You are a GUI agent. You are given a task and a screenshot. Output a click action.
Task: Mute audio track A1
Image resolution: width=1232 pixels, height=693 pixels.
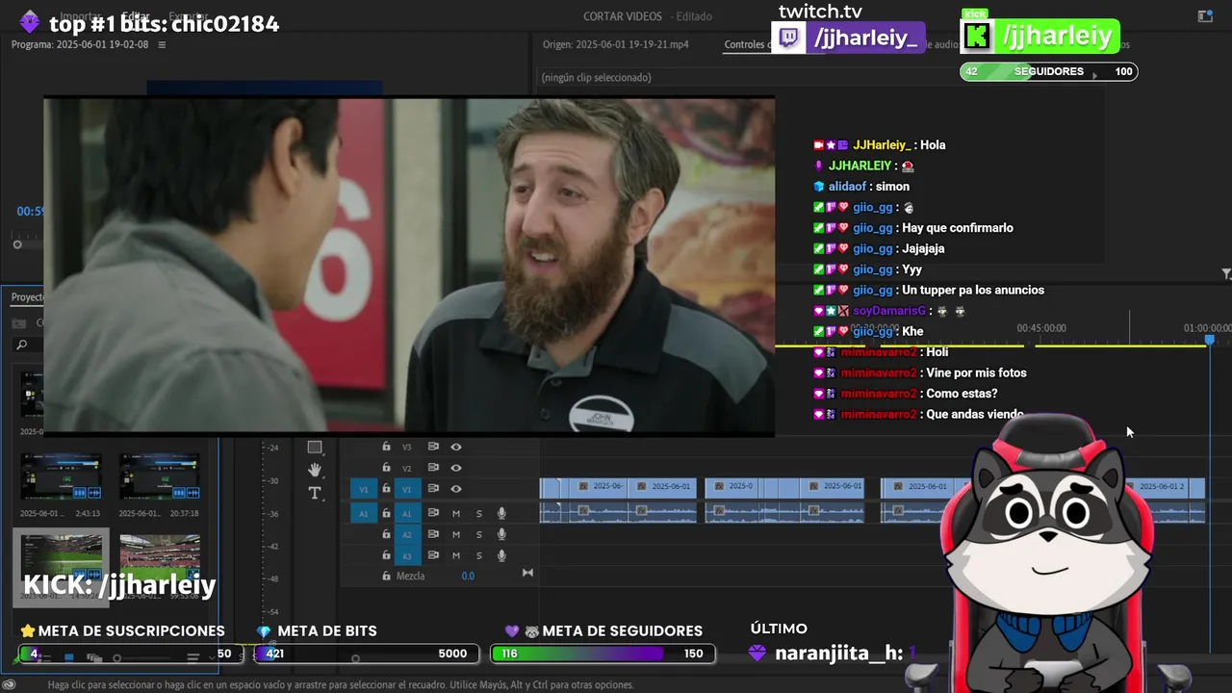coord(456,513)
